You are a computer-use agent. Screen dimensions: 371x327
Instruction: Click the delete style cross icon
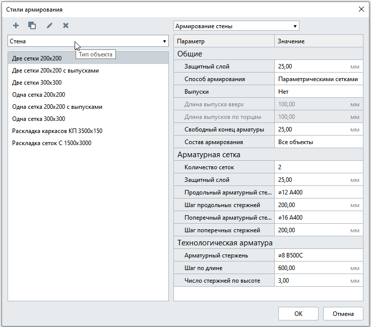(66, 25)
